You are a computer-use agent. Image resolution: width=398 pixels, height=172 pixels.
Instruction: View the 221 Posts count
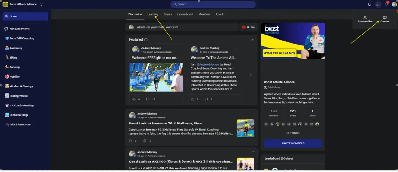[293, 113]
